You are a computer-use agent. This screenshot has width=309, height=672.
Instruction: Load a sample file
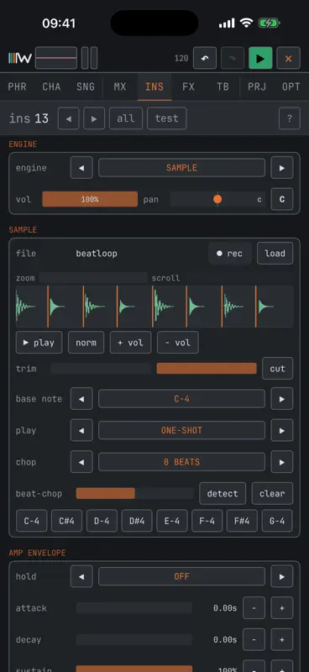point(275,254)
